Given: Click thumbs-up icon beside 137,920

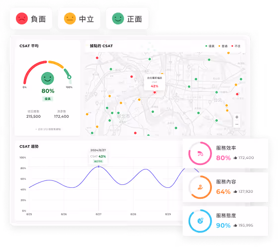Looking at the screenshot, I should pos(235,191).
